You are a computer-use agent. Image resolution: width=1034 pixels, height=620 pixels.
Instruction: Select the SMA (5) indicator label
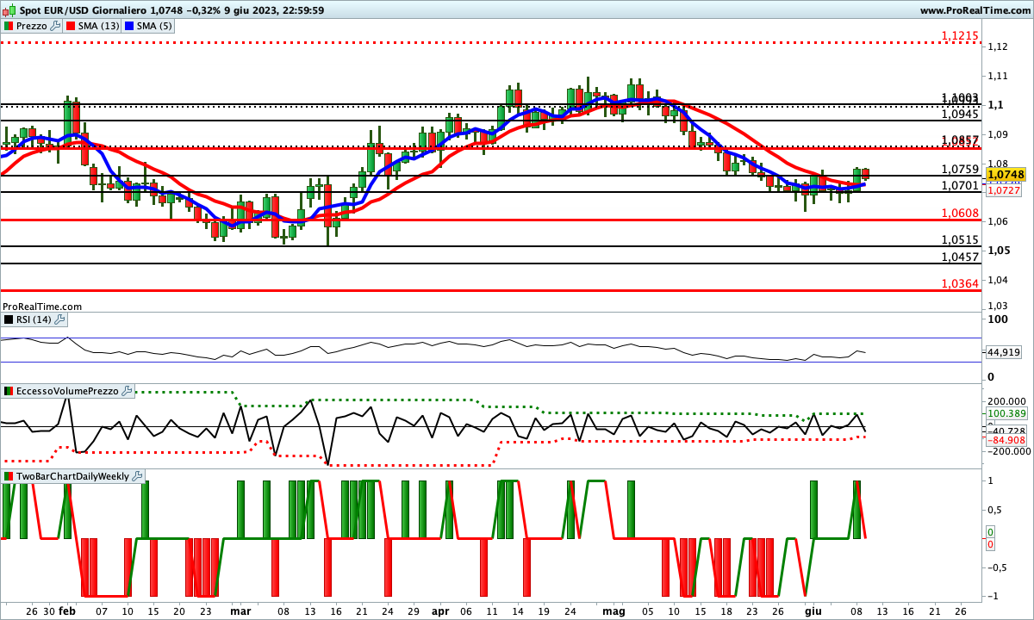pyautogui.click(x=154, y=26)
